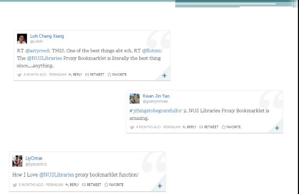Expand plus icon on LiyOmar's tweet

[160, 186]
